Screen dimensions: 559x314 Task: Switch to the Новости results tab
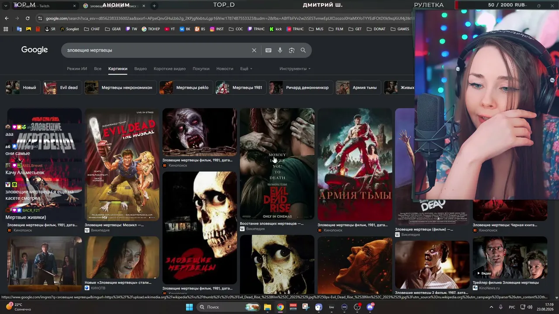tap(225, 69)
